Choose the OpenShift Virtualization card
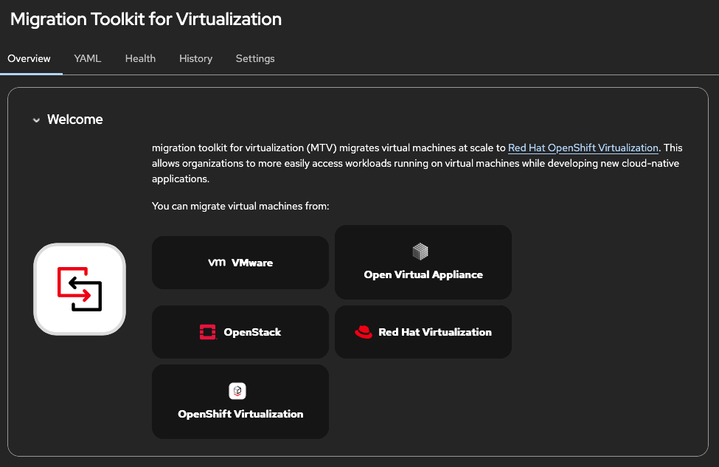The width and height of the screenshot is (719, 467). [x=240, y=402]
